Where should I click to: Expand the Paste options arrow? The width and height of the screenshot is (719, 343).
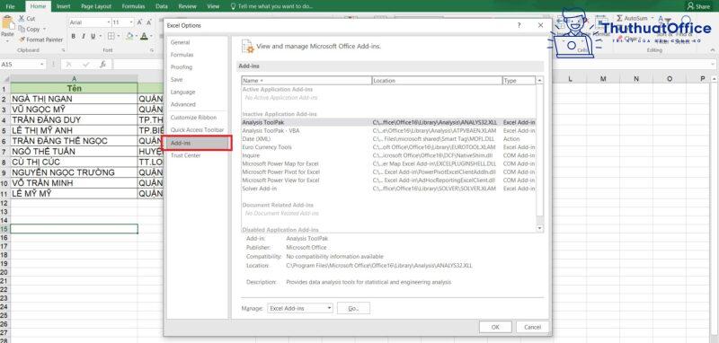[7, 40]
